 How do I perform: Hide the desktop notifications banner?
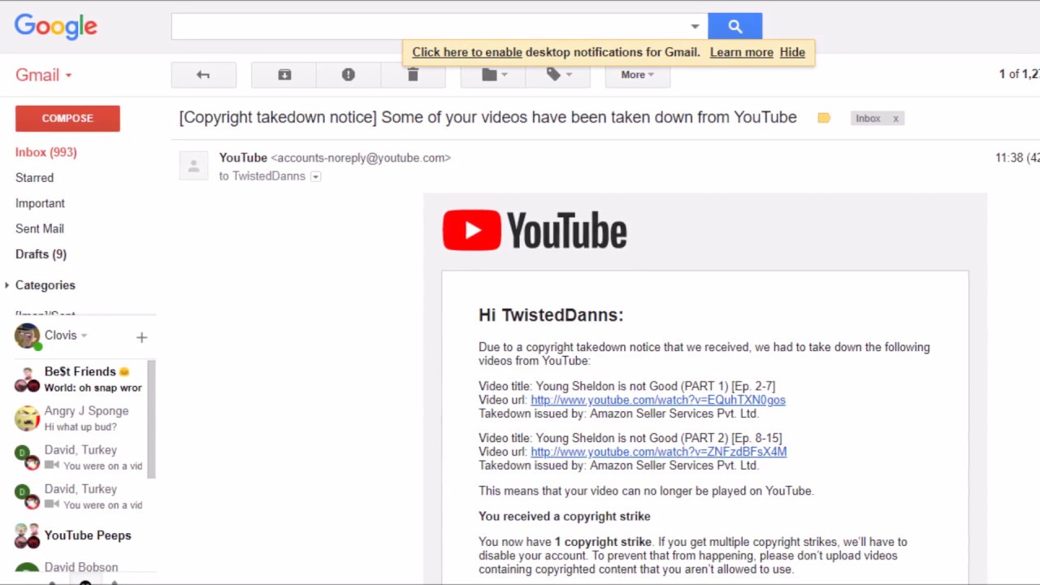pos(792,52)
